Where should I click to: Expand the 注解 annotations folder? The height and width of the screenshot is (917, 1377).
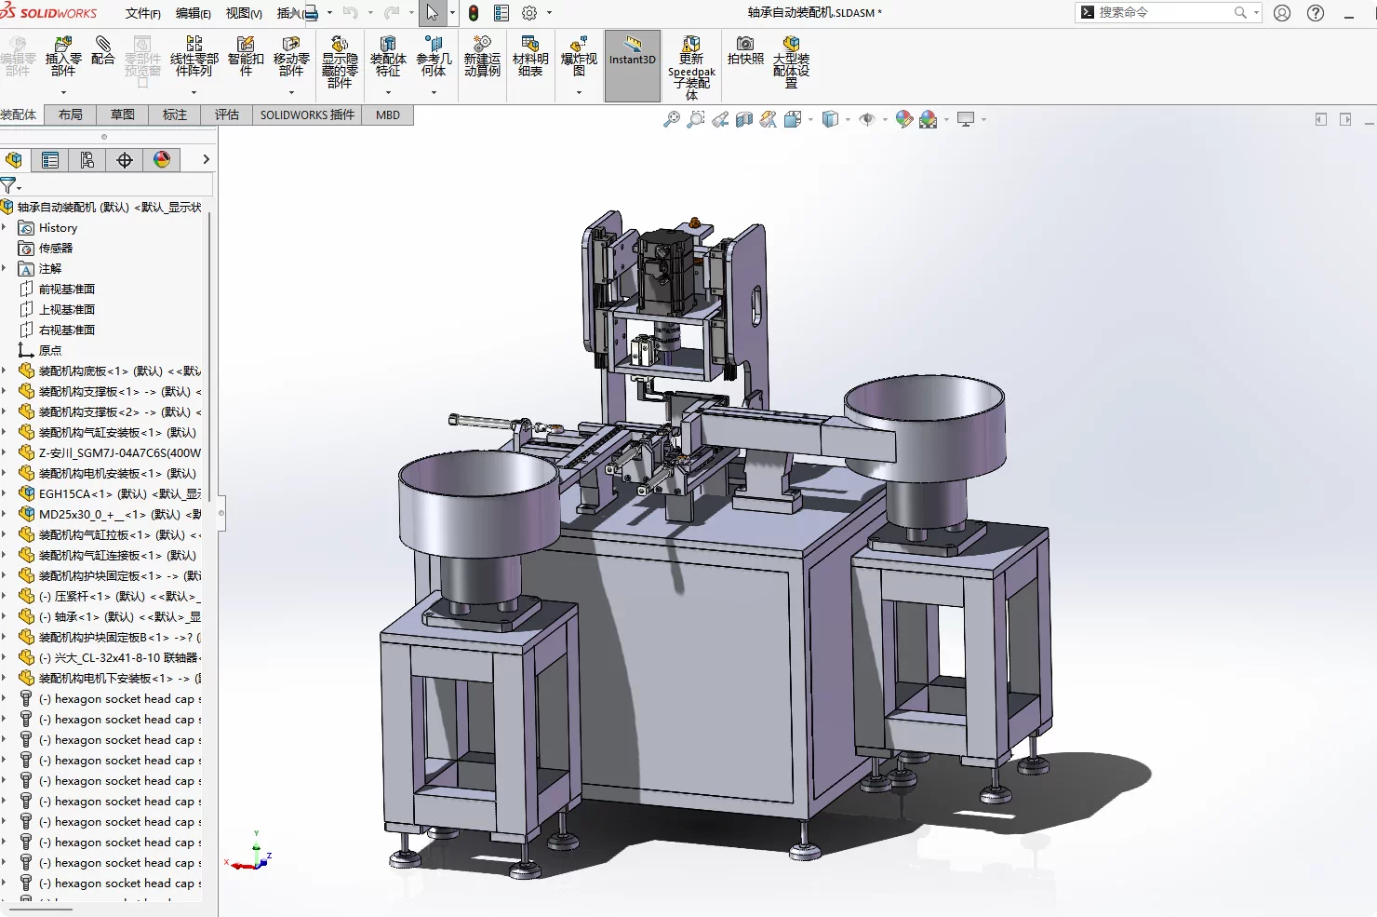[x=5, y=268]
